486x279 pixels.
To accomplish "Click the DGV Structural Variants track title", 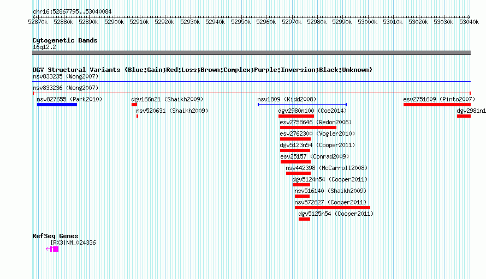I will pyautogui.click(x=203, y=70).
